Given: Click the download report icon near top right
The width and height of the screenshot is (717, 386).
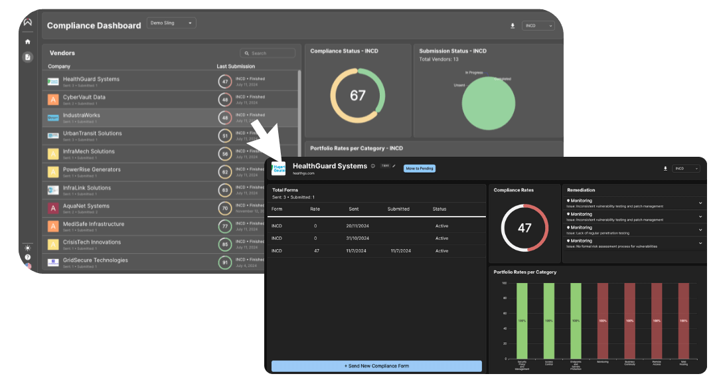Looking at the screenshot, I should tap(512, 25).
